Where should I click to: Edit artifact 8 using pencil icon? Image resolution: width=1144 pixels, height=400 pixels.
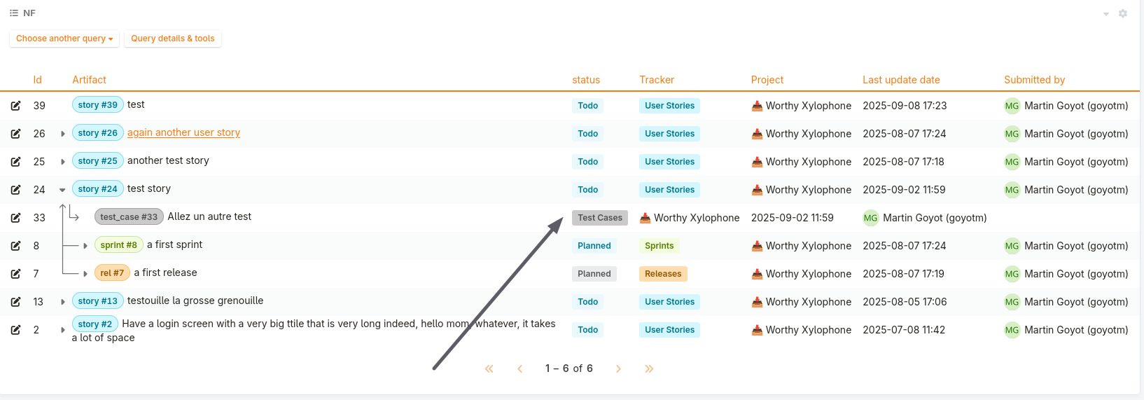click(15, 246)
